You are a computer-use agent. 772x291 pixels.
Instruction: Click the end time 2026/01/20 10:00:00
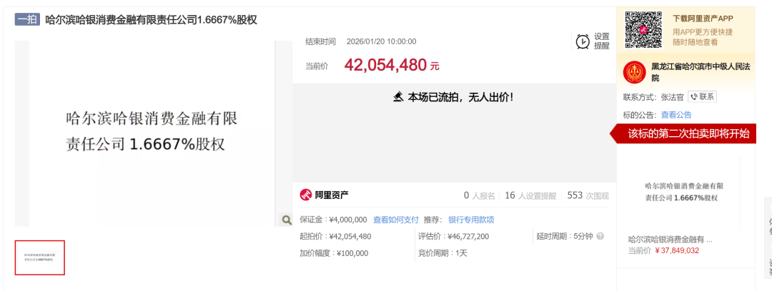click(x=382, y=41)
